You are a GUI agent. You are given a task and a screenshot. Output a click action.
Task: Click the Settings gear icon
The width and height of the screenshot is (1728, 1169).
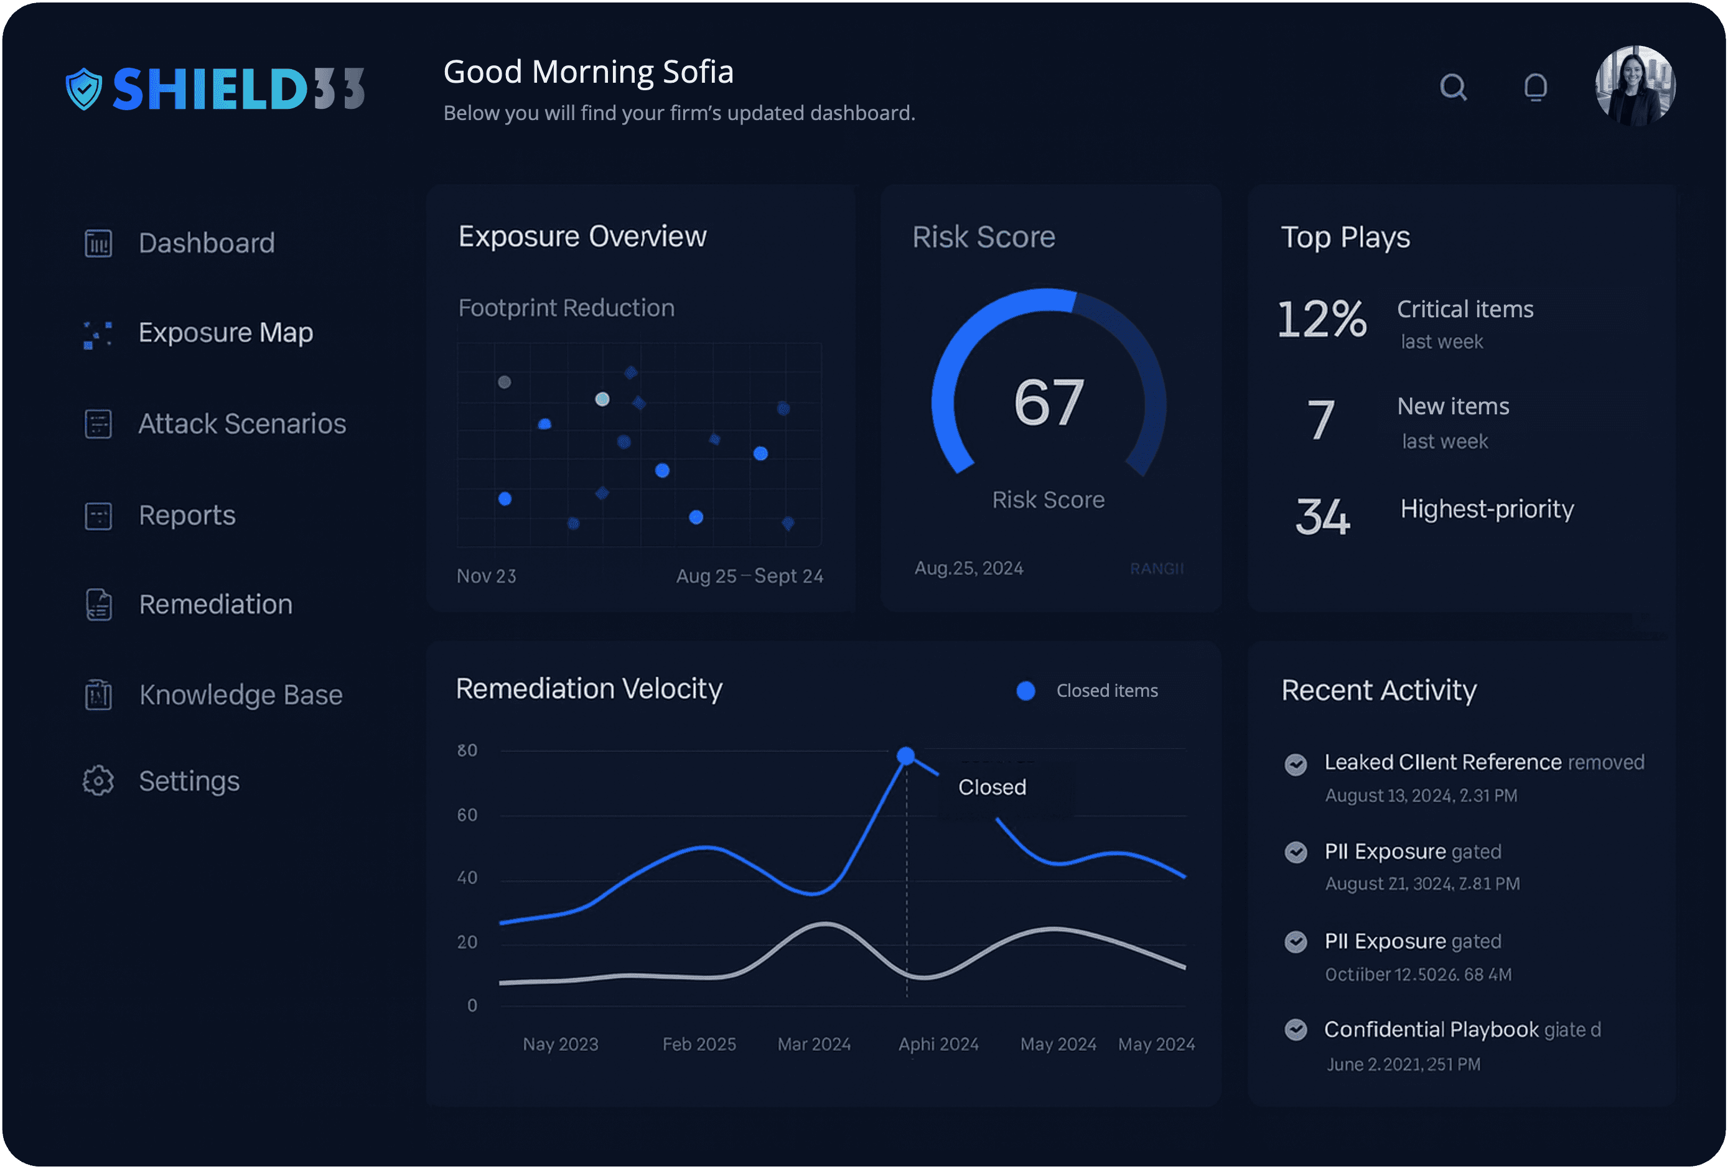tap(98, 781)
